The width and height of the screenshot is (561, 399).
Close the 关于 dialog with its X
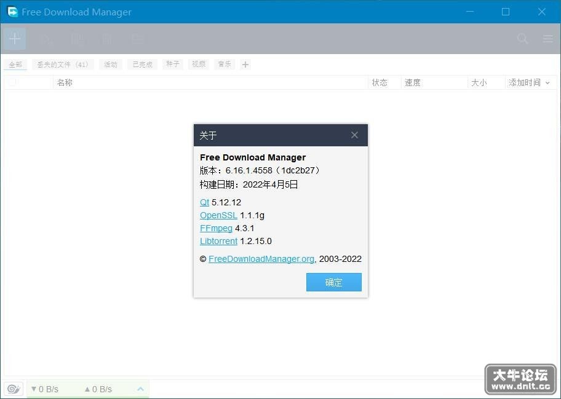click(x=354, y=135)
